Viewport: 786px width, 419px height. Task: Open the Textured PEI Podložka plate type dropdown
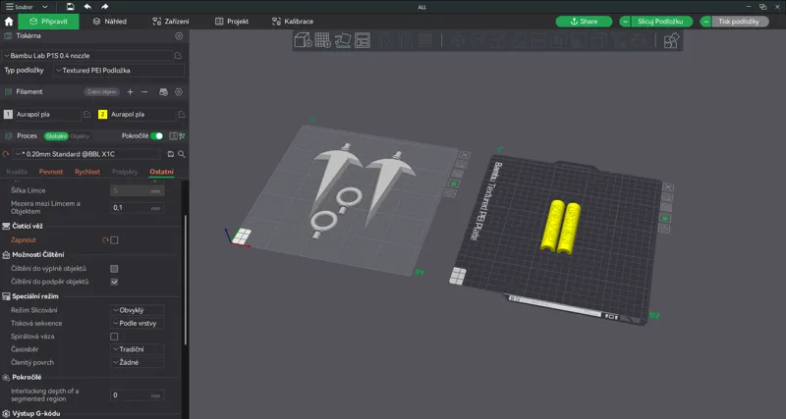tap(119, 71)
